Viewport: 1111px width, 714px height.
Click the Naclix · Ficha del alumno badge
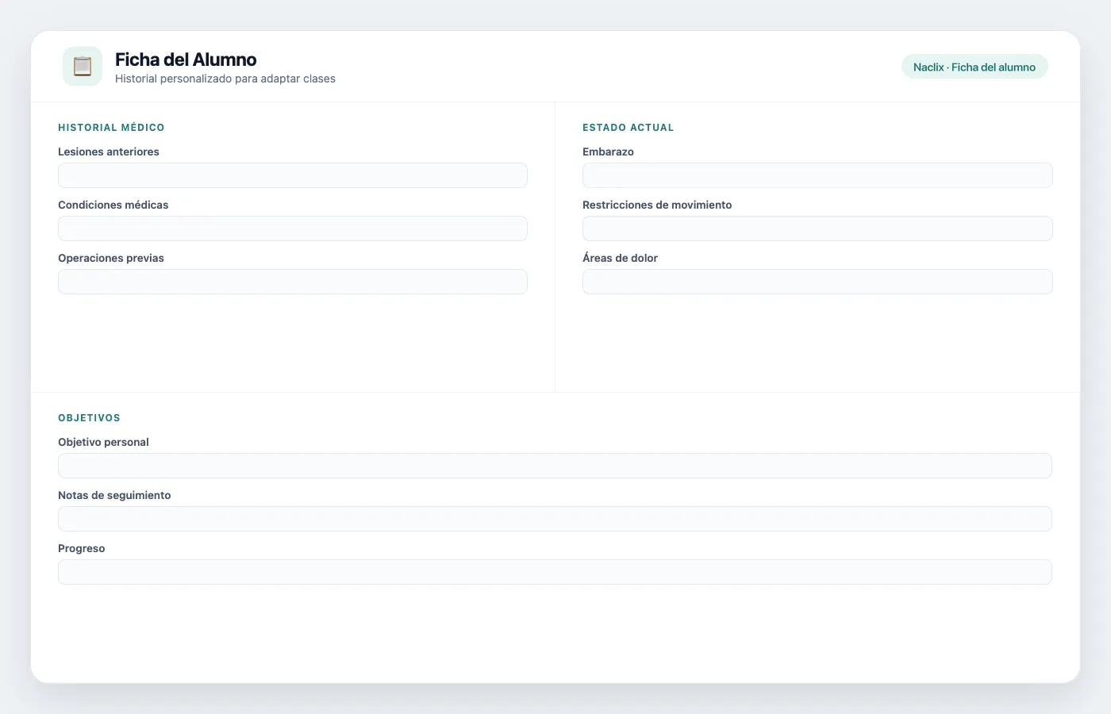point(975,67)
